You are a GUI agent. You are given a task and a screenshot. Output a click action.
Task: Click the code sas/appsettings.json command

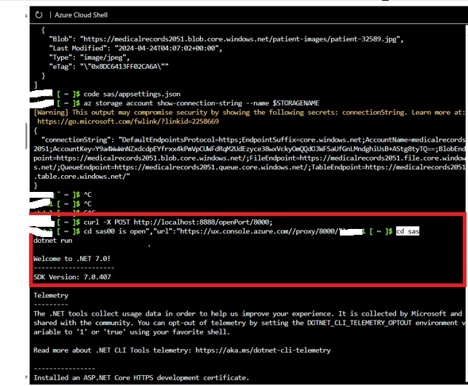pos(132,95)
